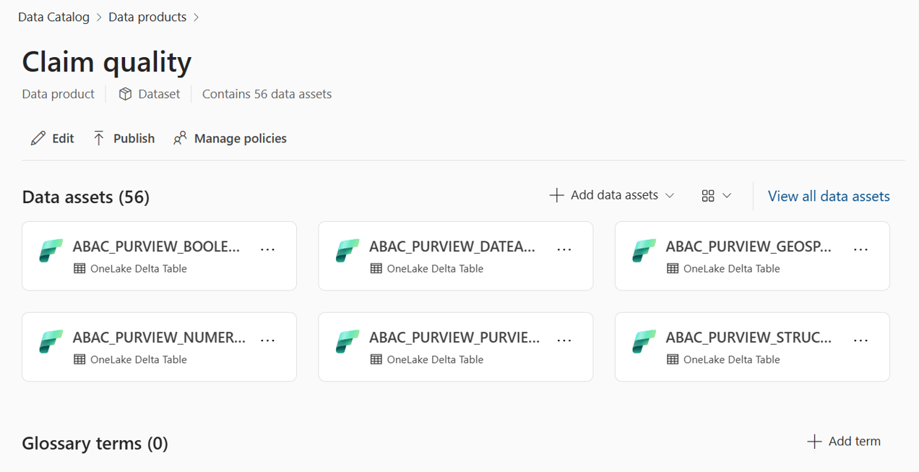Open ABAC_PURVIEW_BOOLE asset title
The width and height of the screenshot is (919, 472).
pos(157,246)
